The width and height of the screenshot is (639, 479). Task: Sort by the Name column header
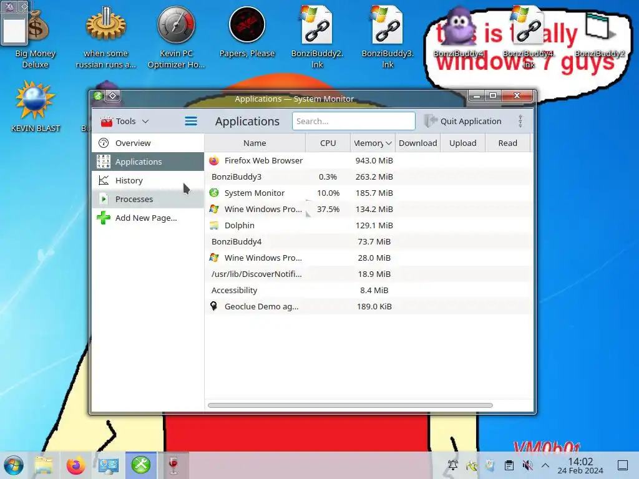click(255, 143)
